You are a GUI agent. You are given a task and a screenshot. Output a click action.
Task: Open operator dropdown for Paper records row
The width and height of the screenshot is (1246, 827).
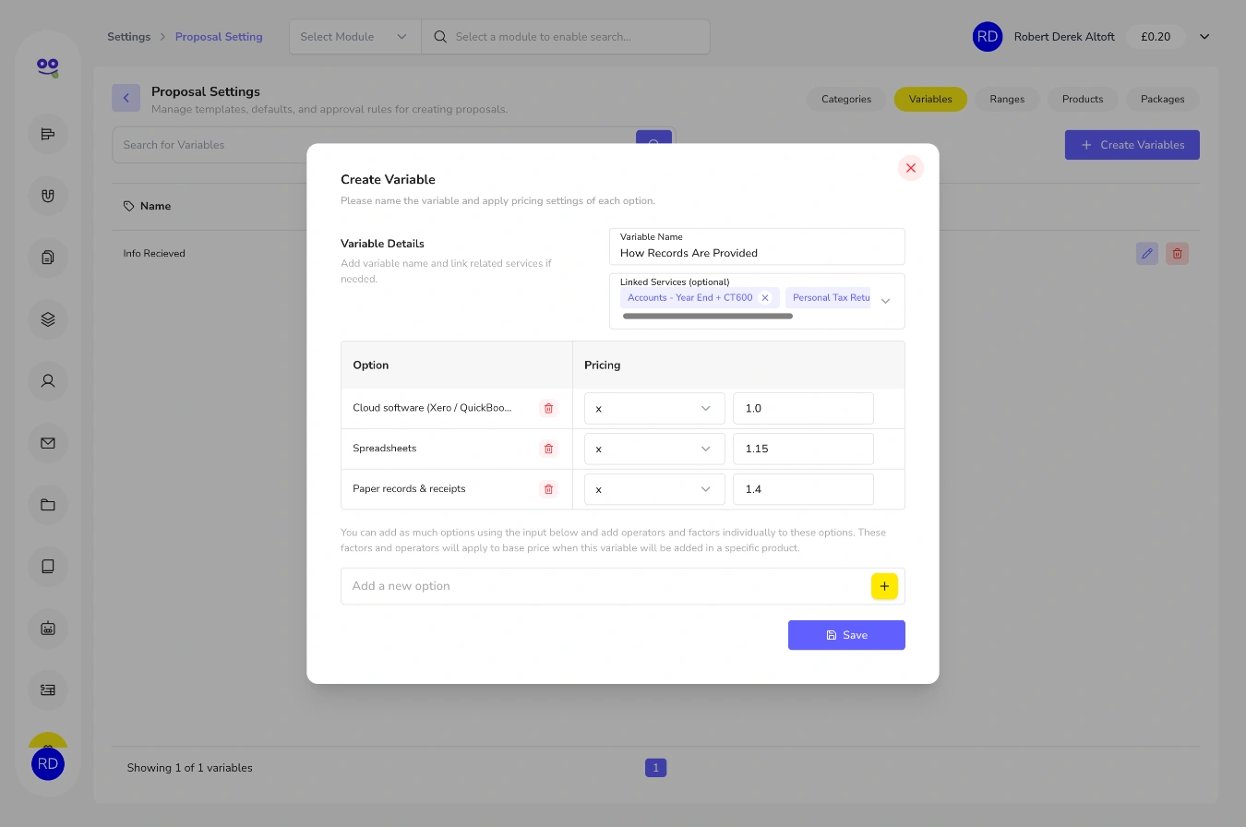tap(654, 489)
